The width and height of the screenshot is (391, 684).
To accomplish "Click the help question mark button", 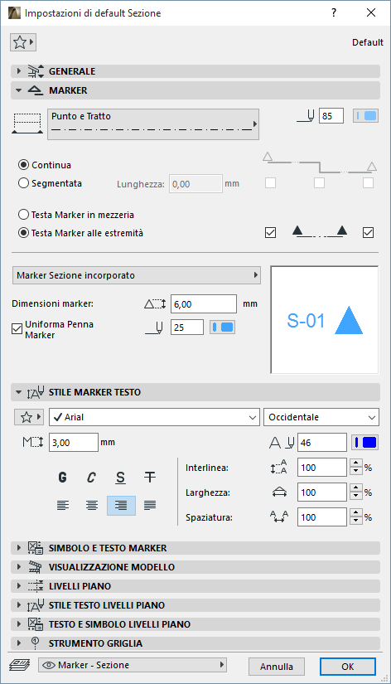I will (x=334, y=12).
